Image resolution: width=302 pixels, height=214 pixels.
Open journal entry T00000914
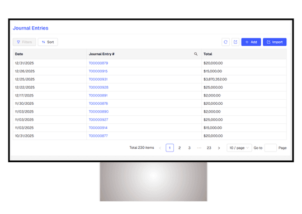[98, 128]
